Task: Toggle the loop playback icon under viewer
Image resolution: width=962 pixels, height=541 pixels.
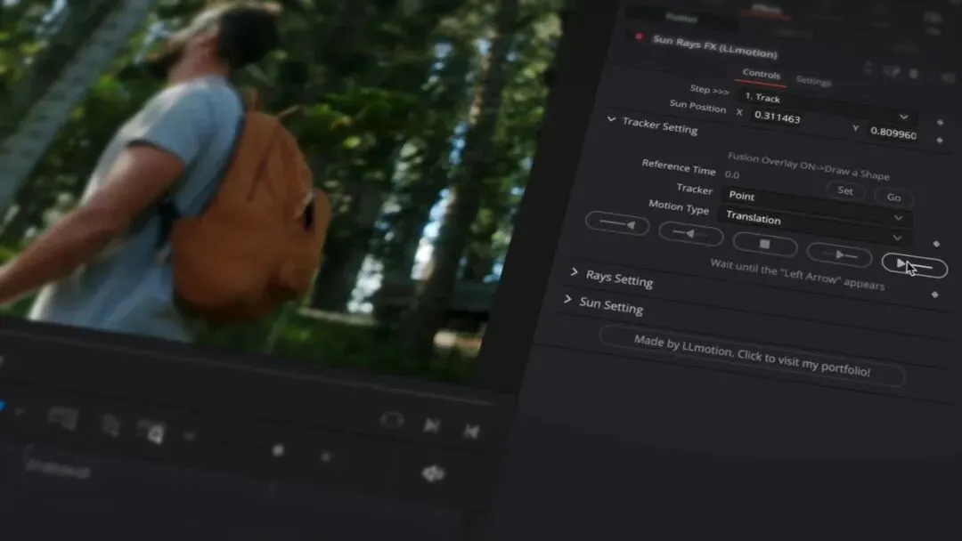Action: pyautogui.click(x=391, y=420)
